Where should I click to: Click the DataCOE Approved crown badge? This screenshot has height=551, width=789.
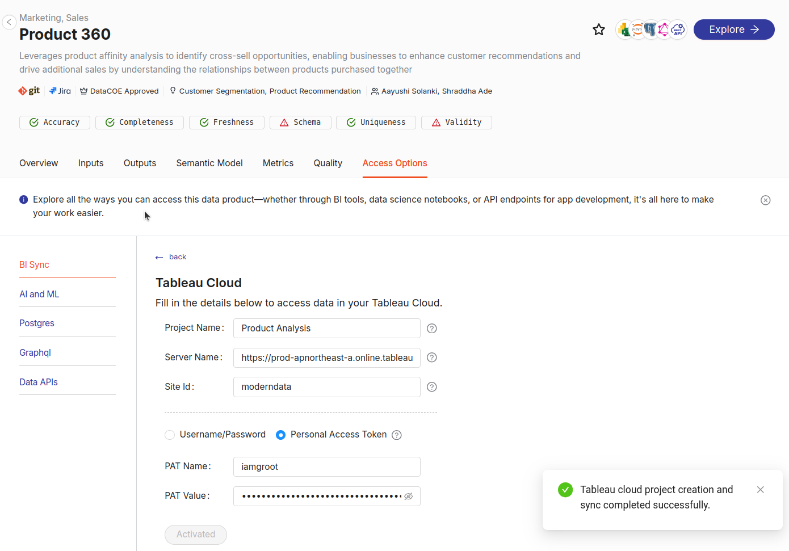83,91
